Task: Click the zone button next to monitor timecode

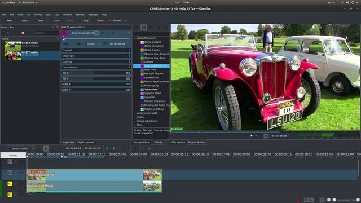Action: [x=266, y=136]
